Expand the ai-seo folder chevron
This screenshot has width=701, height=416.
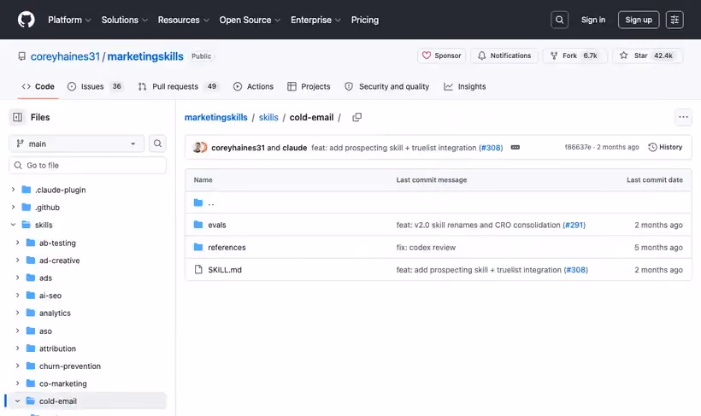pyautogui.click(x=17, y=296)
